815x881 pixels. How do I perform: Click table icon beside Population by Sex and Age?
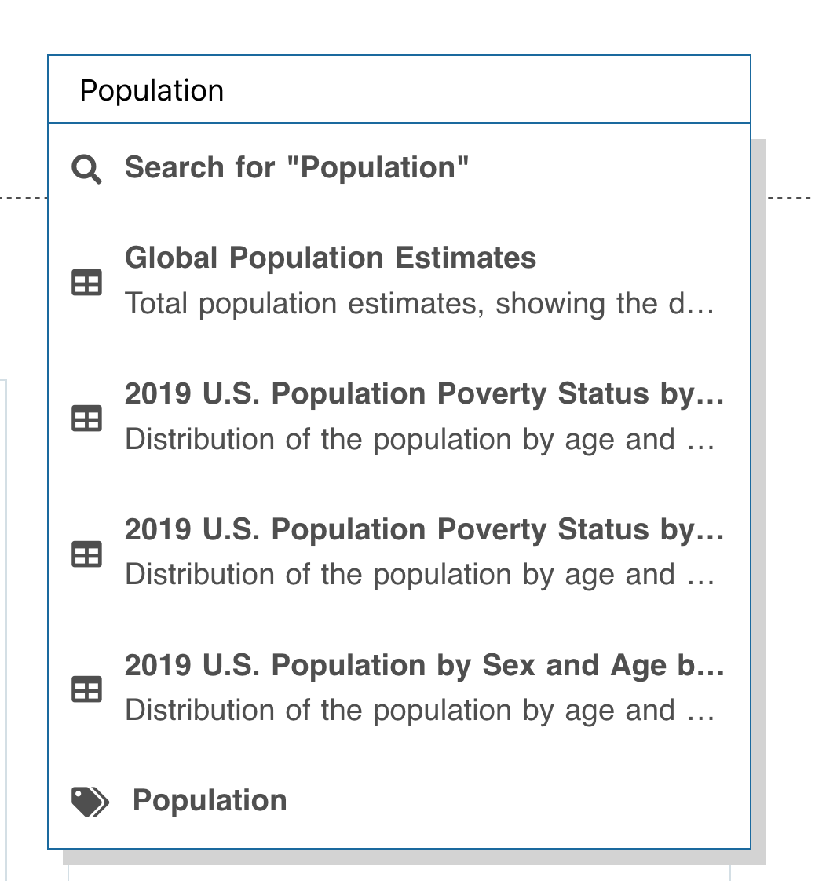(86, 690)
